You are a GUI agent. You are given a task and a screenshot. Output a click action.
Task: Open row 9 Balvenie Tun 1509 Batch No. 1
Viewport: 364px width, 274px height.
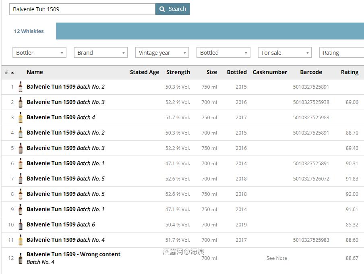click(66, 210)
